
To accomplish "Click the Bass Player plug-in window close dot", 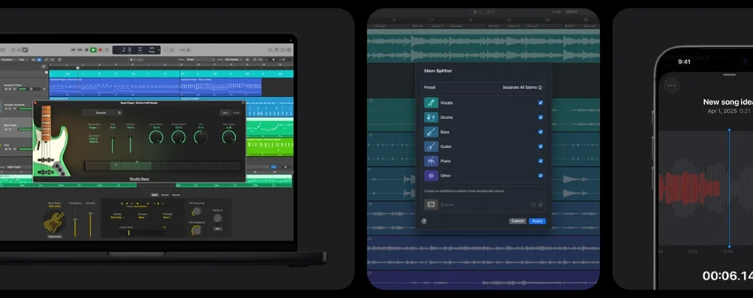I will coord(35,103).
